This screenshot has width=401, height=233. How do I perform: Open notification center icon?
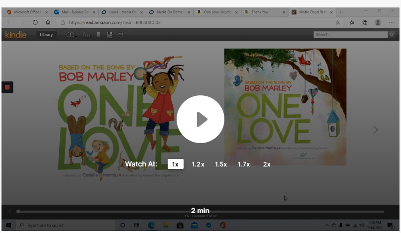[390, 226]
